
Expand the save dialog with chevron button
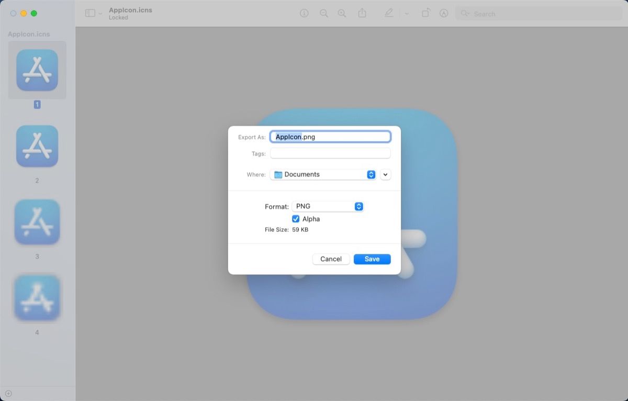click(386, 174)
